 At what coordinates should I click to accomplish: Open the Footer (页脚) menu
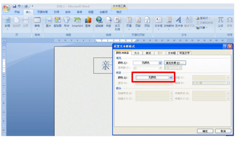tap(138, 23)
